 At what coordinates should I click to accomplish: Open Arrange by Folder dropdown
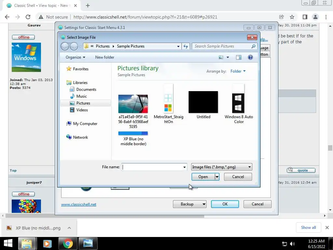[238, 71]
